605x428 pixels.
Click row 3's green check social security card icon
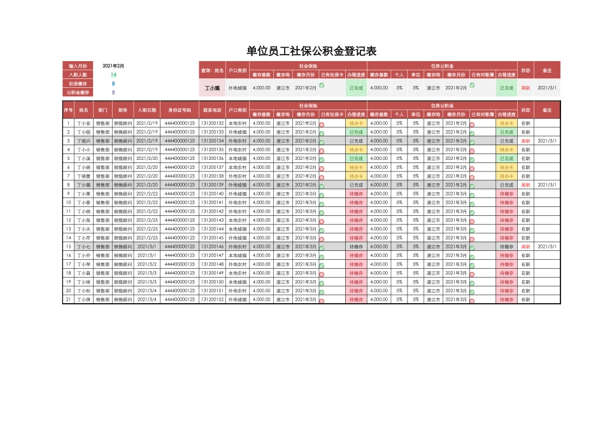click(x=322, y=143)
